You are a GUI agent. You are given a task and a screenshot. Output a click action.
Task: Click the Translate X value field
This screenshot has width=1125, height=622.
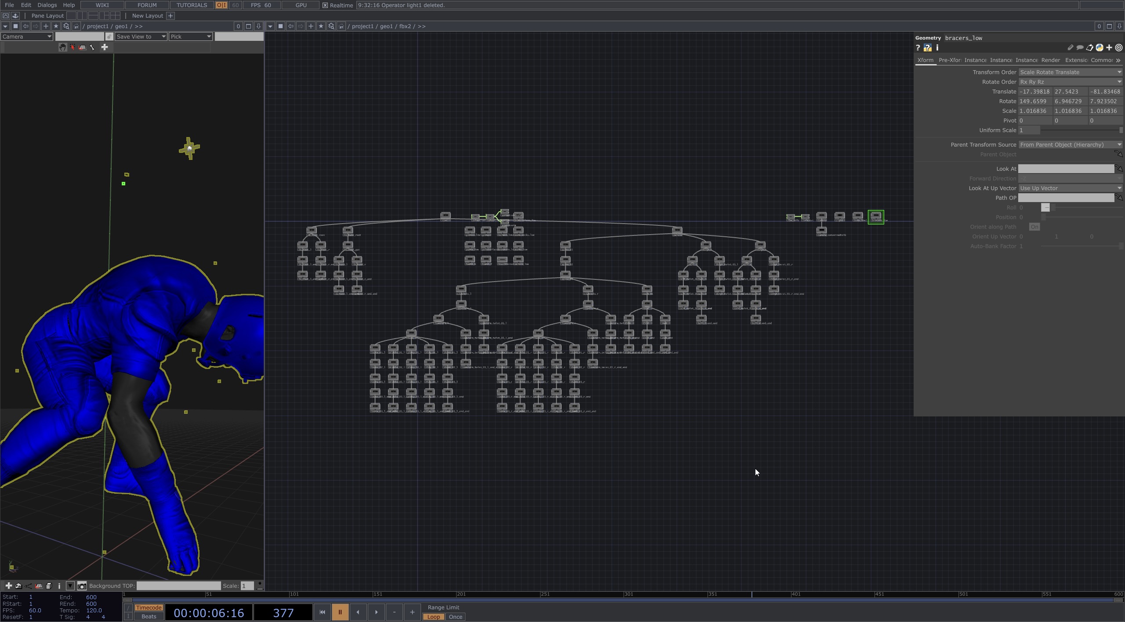click(1034, 92)
